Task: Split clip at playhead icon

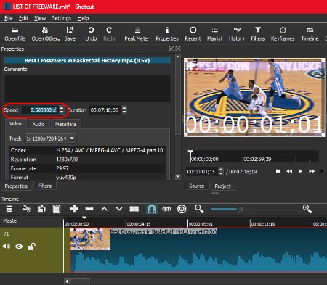Action: click(x=134, y=209)
